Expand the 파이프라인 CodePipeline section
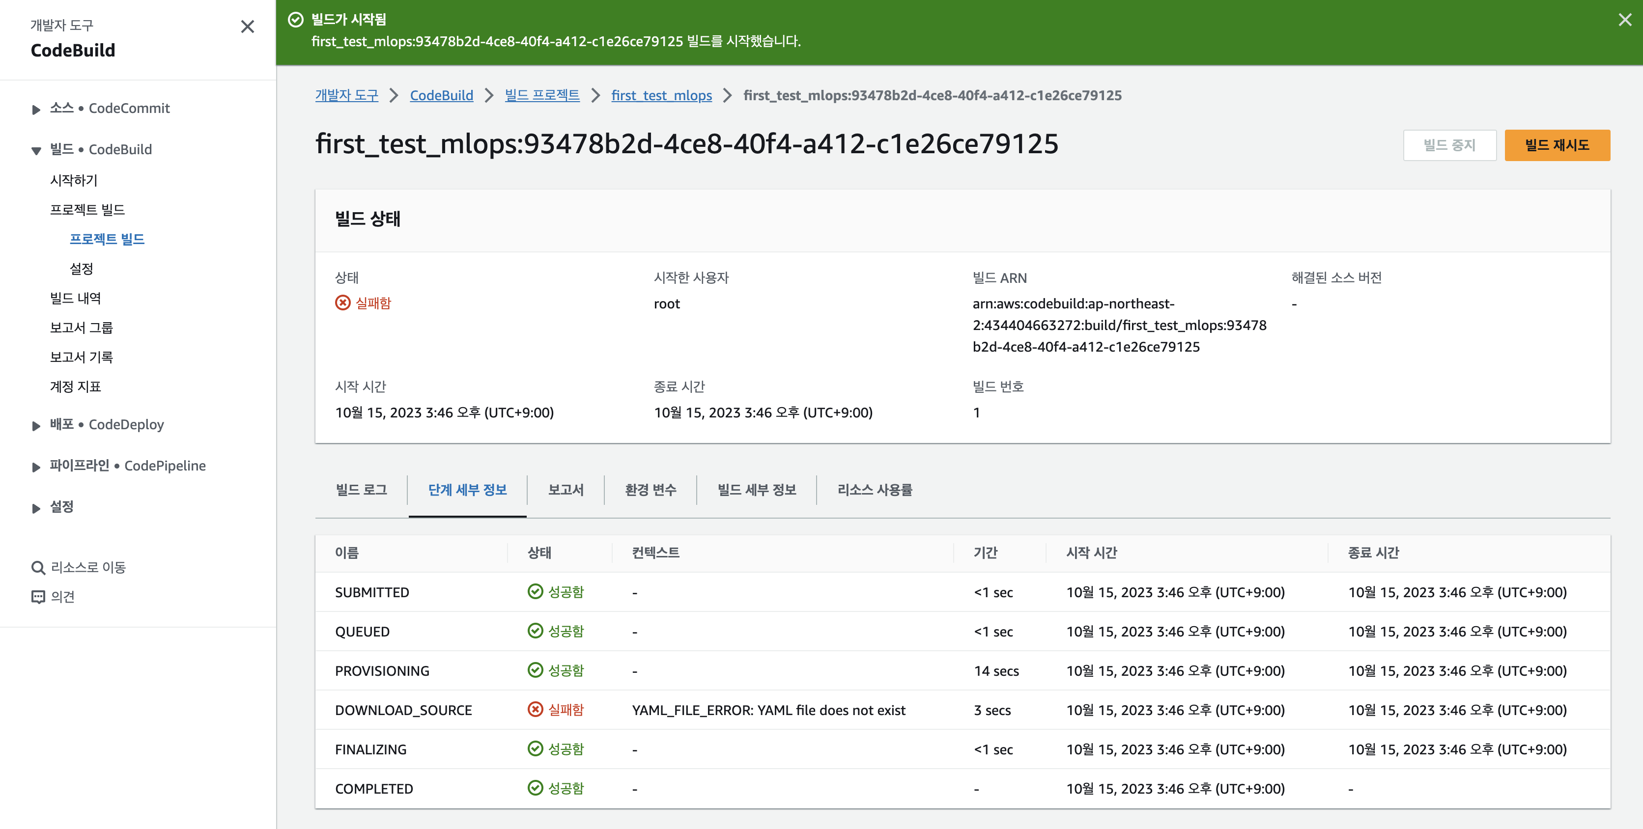Screen dimensions: 1643x829 click(36, 468)
